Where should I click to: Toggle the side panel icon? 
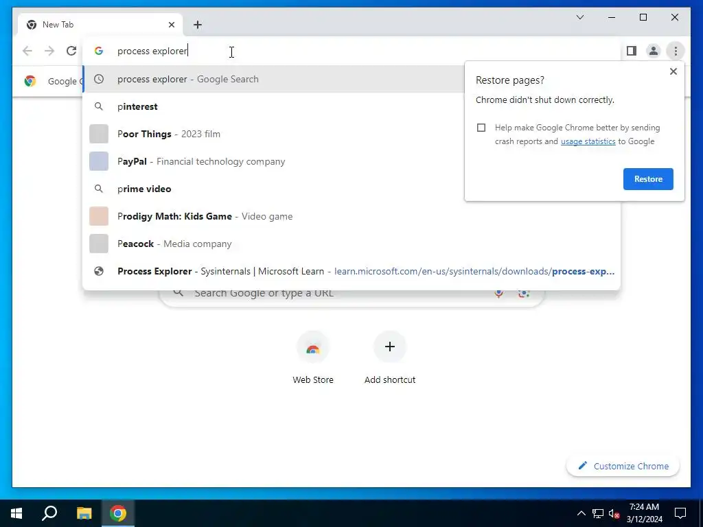click(632, 51)
